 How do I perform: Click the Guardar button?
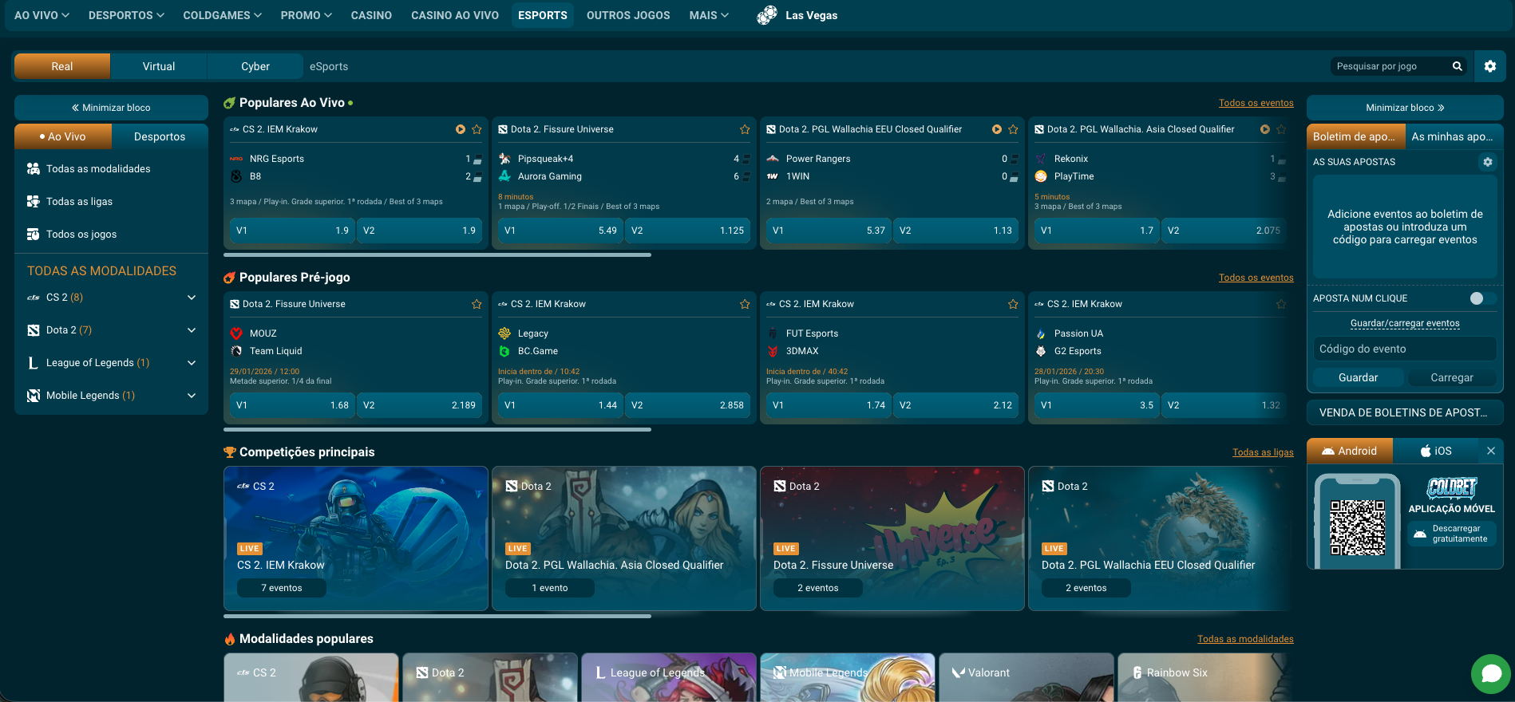coord(1358,377)
